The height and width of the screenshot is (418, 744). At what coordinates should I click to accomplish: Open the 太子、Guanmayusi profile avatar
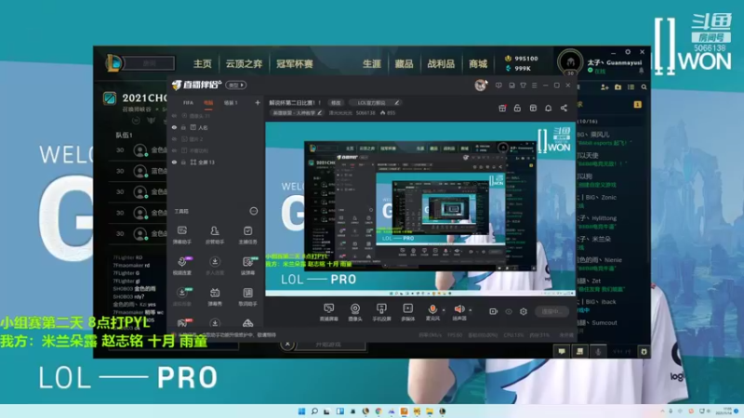point(570,62)
